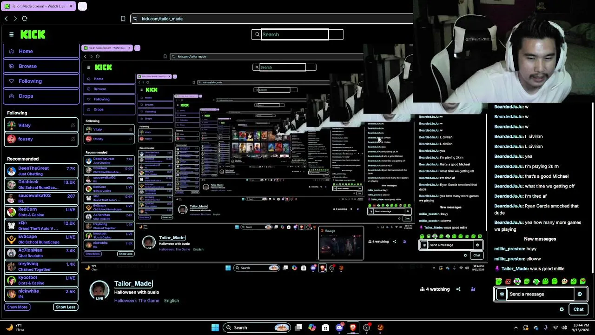Bookmark this page with the bookmark icon
The height and width of the screenshot is (335, 595).
click(x=123, y=19)
